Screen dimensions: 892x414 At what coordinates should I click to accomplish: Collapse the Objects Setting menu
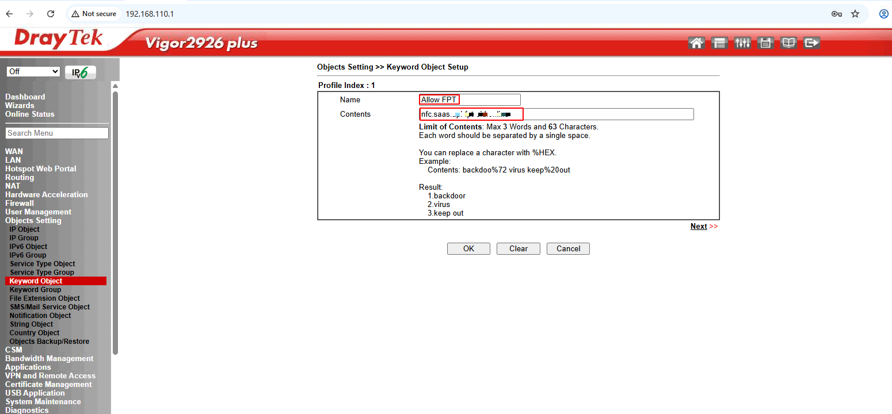point(33,220)
